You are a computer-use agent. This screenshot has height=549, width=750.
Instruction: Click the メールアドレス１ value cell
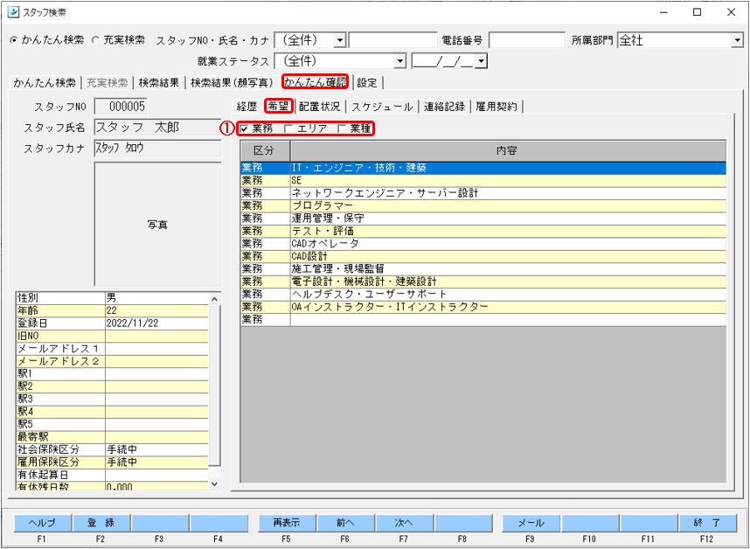pos(156,349)
